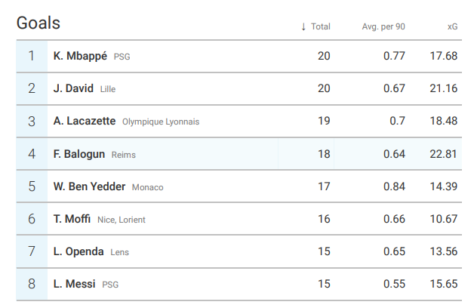Image resolution: width=474 pixels, height=308 pixels.
Task: Select the Monaco team label
Action: click(147, 187)
